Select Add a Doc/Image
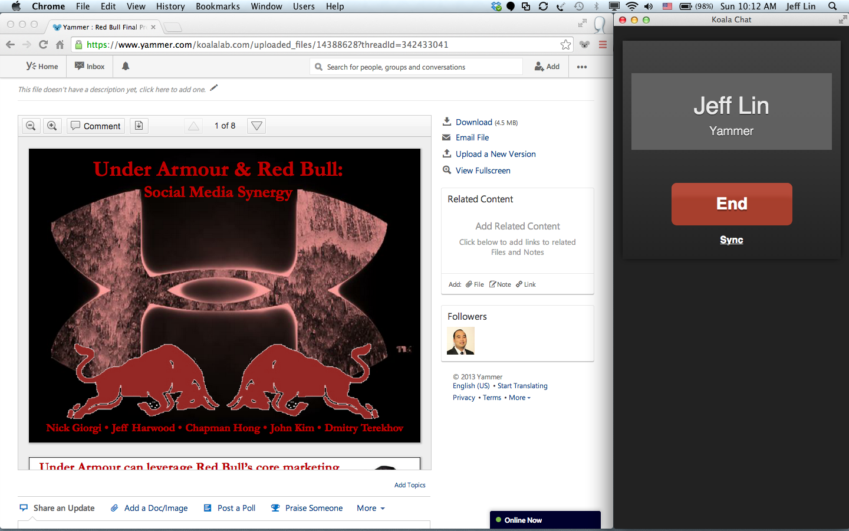The height and width of the screenshot is (531, 849). coord(149,508)
